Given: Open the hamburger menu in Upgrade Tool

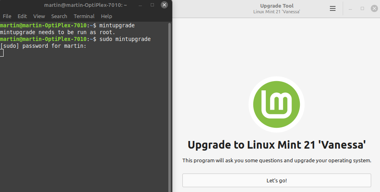Looking at the screenshot, I should (333, 8).
